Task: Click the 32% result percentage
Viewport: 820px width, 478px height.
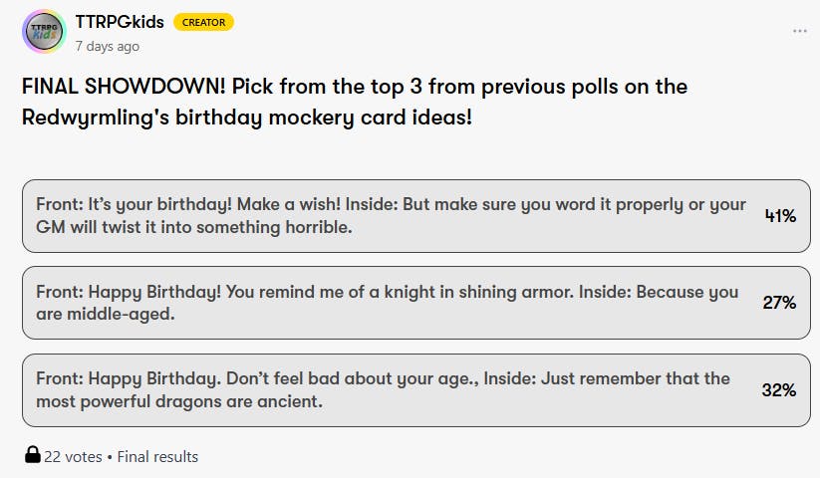Action: 779,390
